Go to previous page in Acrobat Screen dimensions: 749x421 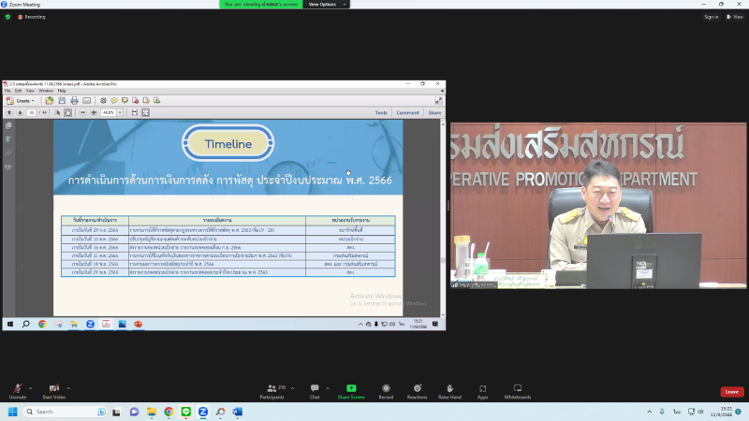9,112
